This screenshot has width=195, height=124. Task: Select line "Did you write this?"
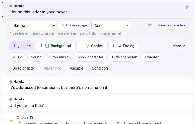coord(98,103)
